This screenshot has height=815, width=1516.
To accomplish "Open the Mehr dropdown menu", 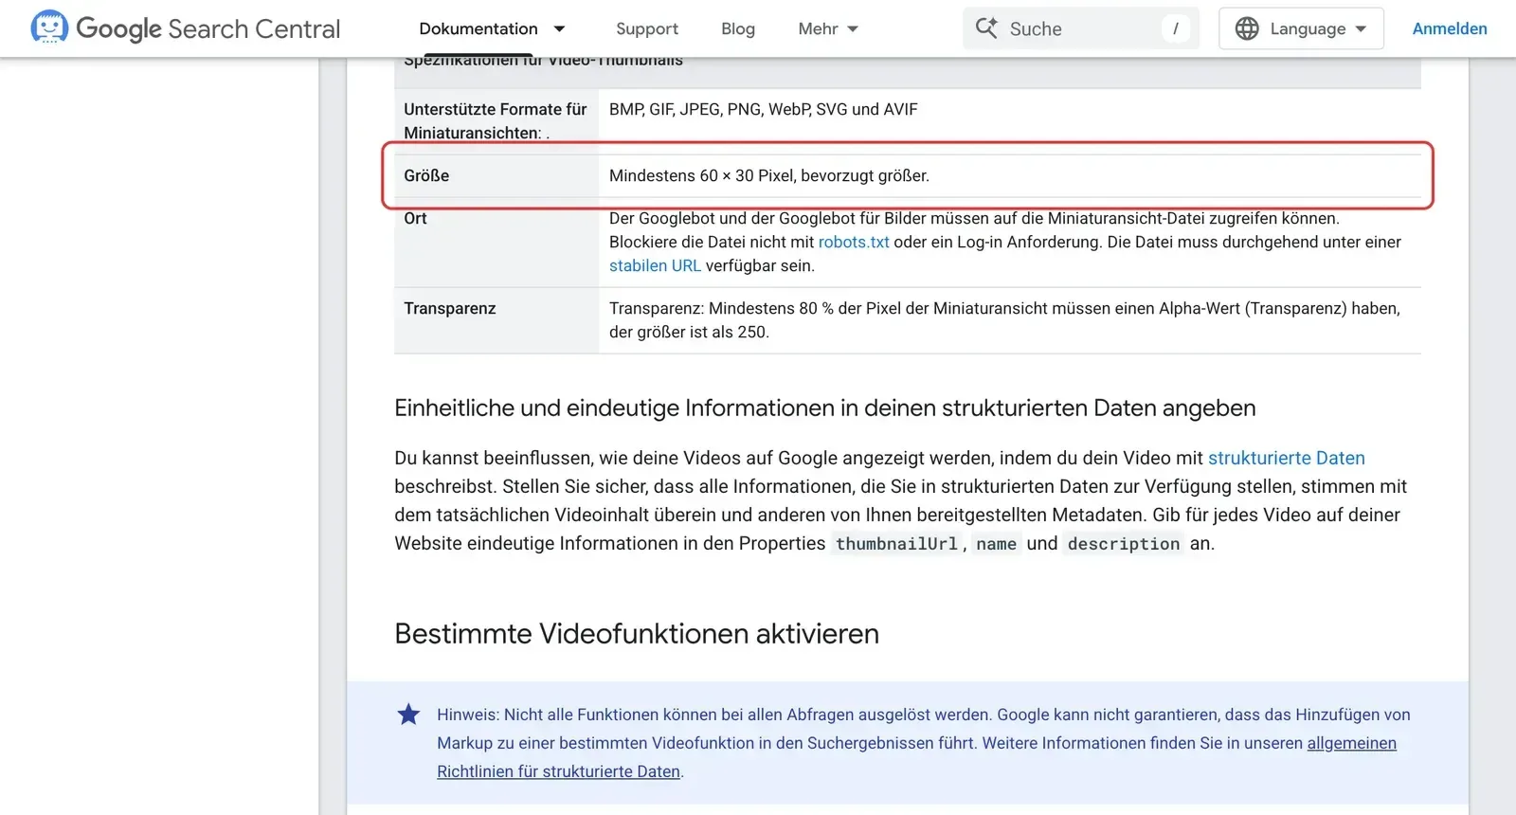I will [x=828, y=28].
